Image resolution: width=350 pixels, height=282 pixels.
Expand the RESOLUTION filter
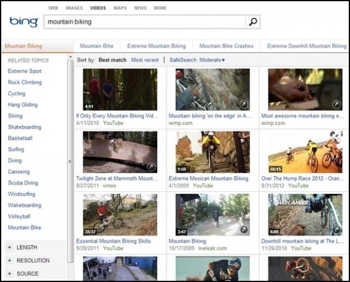[10, 261]
